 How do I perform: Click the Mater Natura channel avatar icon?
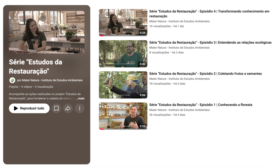(x=12, y=80)
